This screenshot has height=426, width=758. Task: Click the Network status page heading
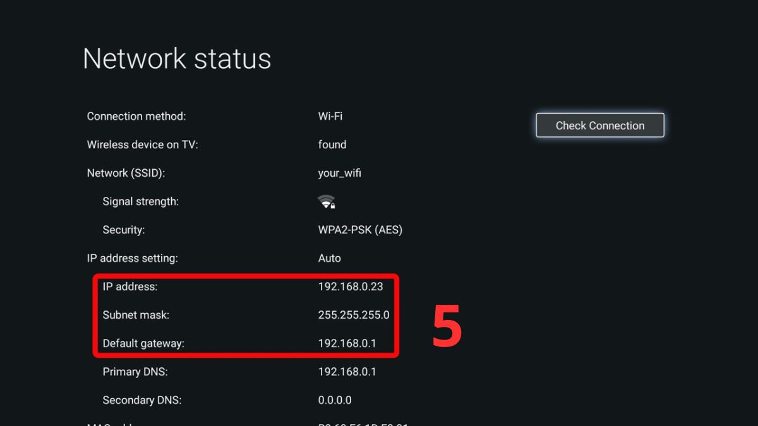177,59
